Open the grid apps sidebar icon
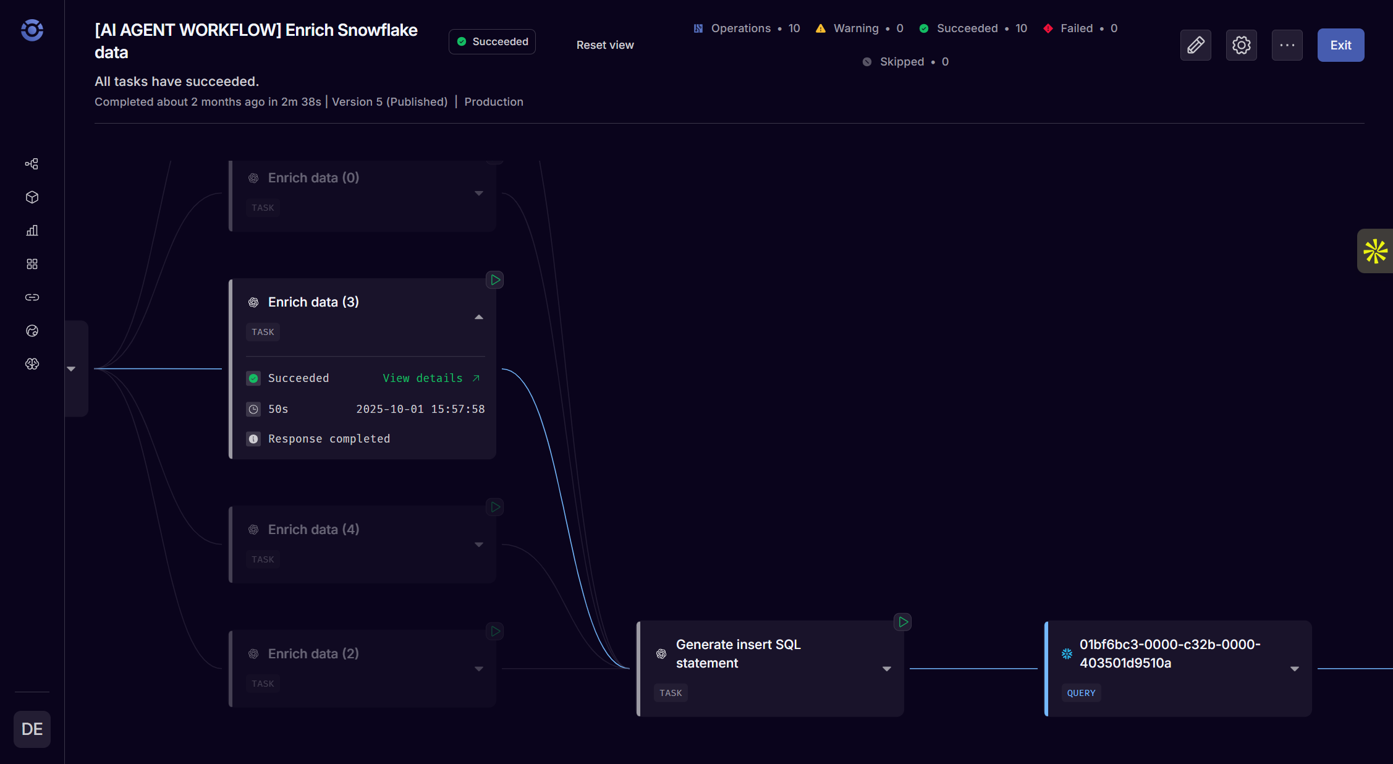The height and width of the screenshot is (764, 1393). 32,264
